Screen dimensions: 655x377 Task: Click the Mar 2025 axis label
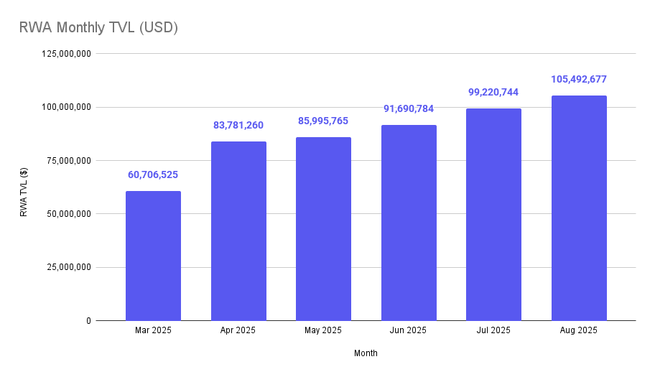[x=153, y=330]
